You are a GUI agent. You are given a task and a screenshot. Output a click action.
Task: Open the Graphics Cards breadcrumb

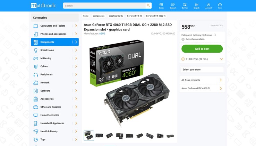tap(116, 16)
